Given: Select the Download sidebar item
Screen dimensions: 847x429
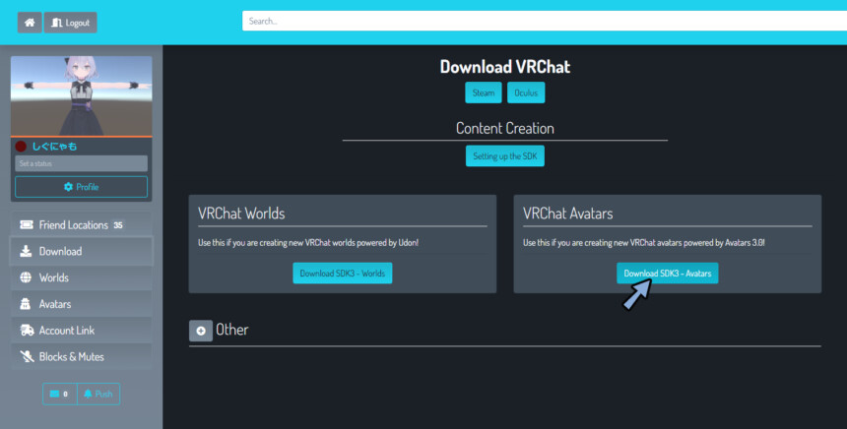Looking at the screenshot, I should point(82,252).
